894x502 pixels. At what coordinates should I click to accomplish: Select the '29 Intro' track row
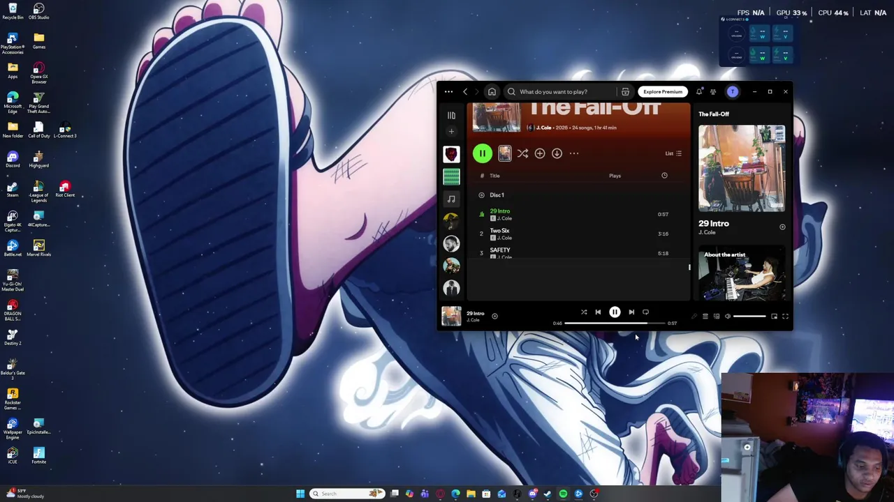(x=578, y=214)
